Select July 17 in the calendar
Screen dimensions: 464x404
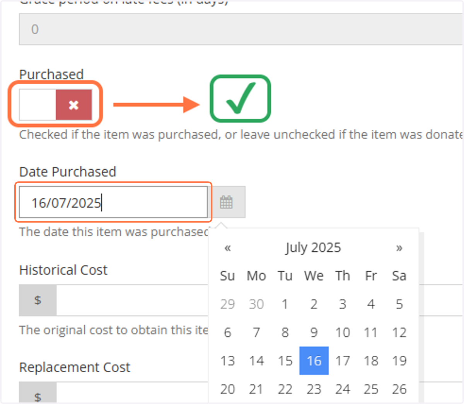coord(342,361)
